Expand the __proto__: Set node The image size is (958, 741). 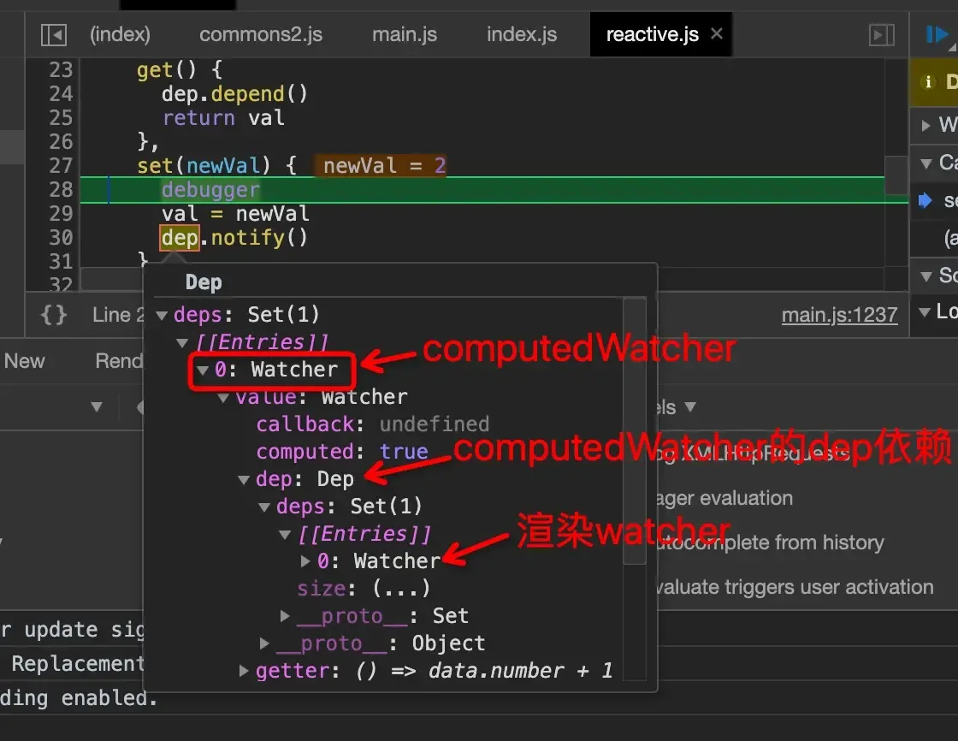click(x=286, y=616)
